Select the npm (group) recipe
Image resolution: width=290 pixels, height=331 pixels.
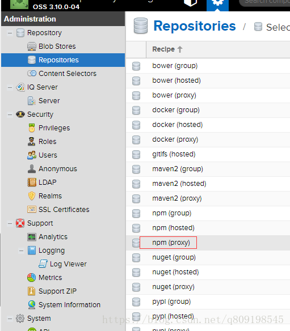coord(208,214)
